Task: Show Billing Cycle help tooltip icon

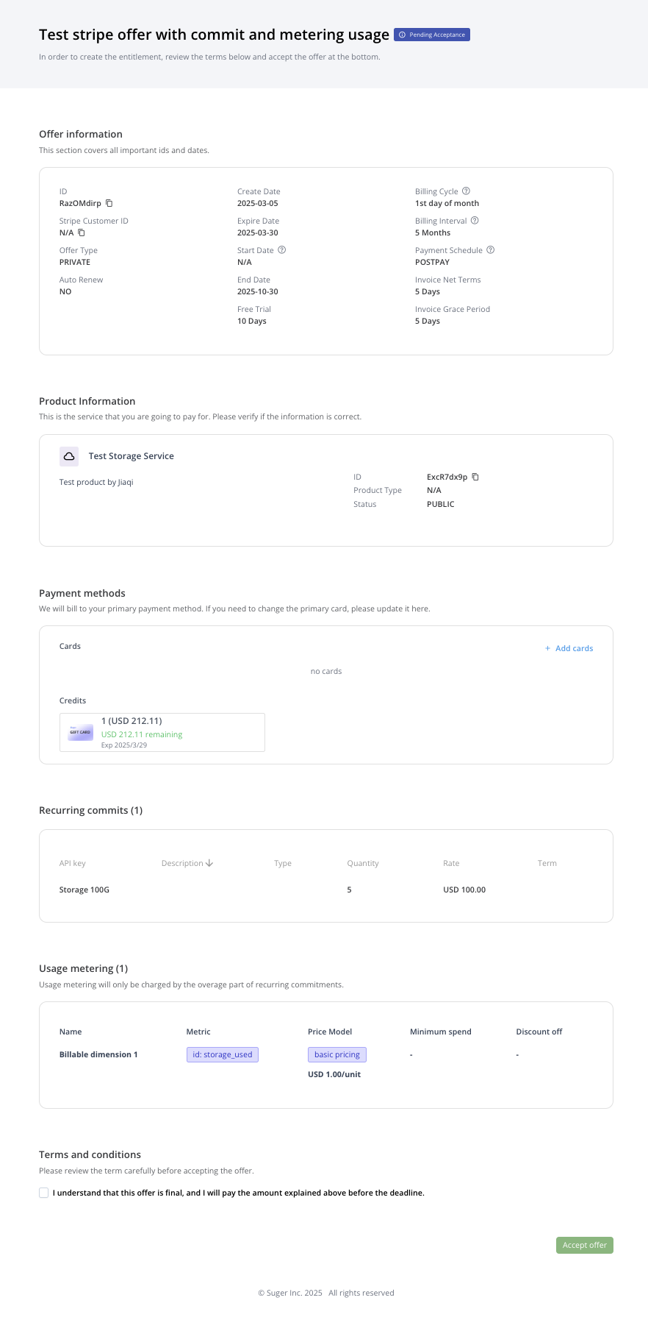Action: (x=466, y=191)
